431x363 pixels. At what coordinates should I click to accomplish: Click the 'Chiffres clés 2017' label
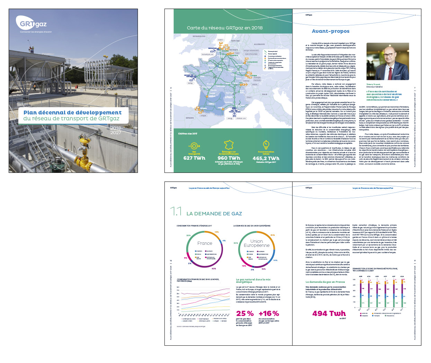pyautogui.click(x=188, y=133)
